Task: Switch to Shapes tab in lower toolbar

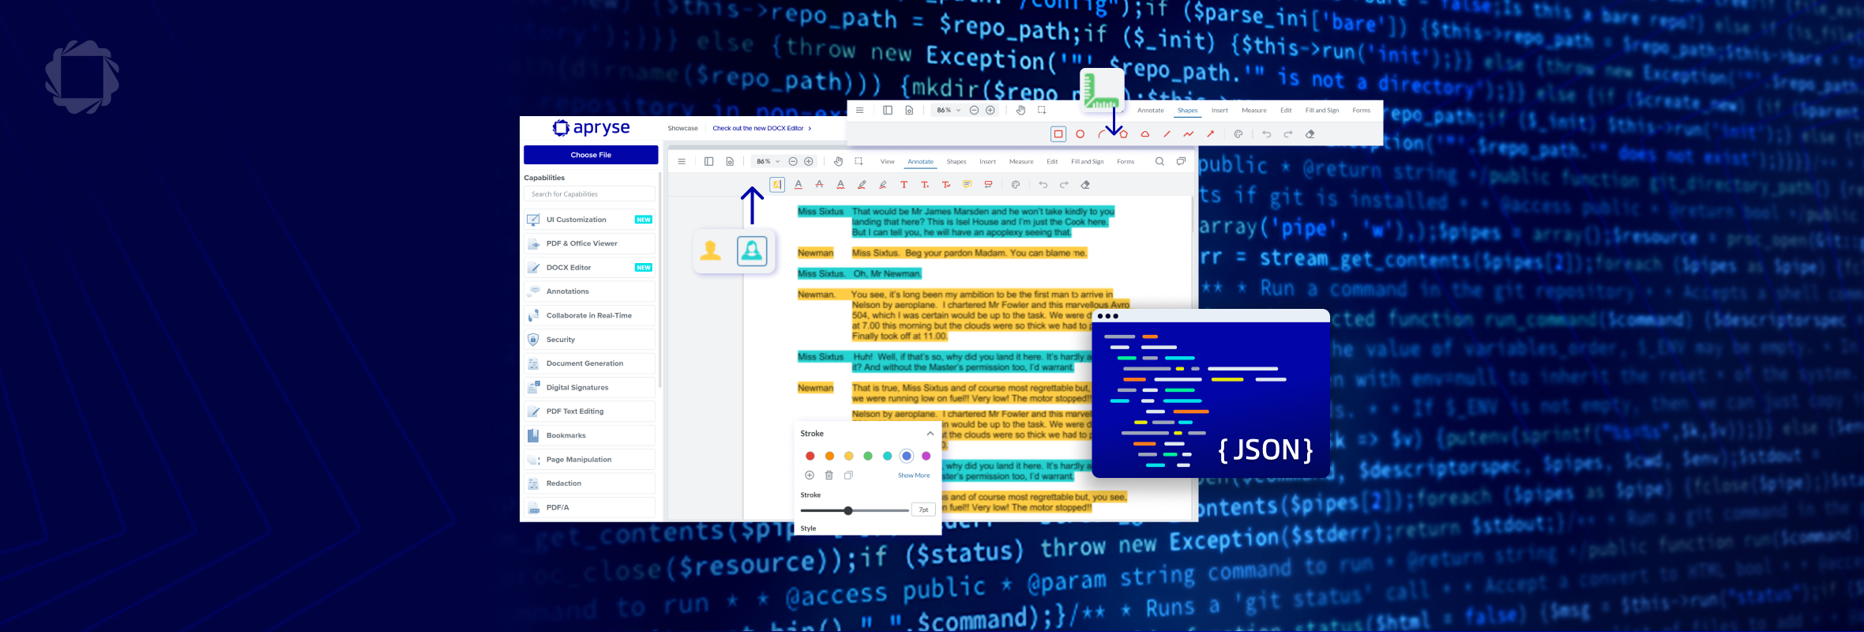Action: click(956, 161)
